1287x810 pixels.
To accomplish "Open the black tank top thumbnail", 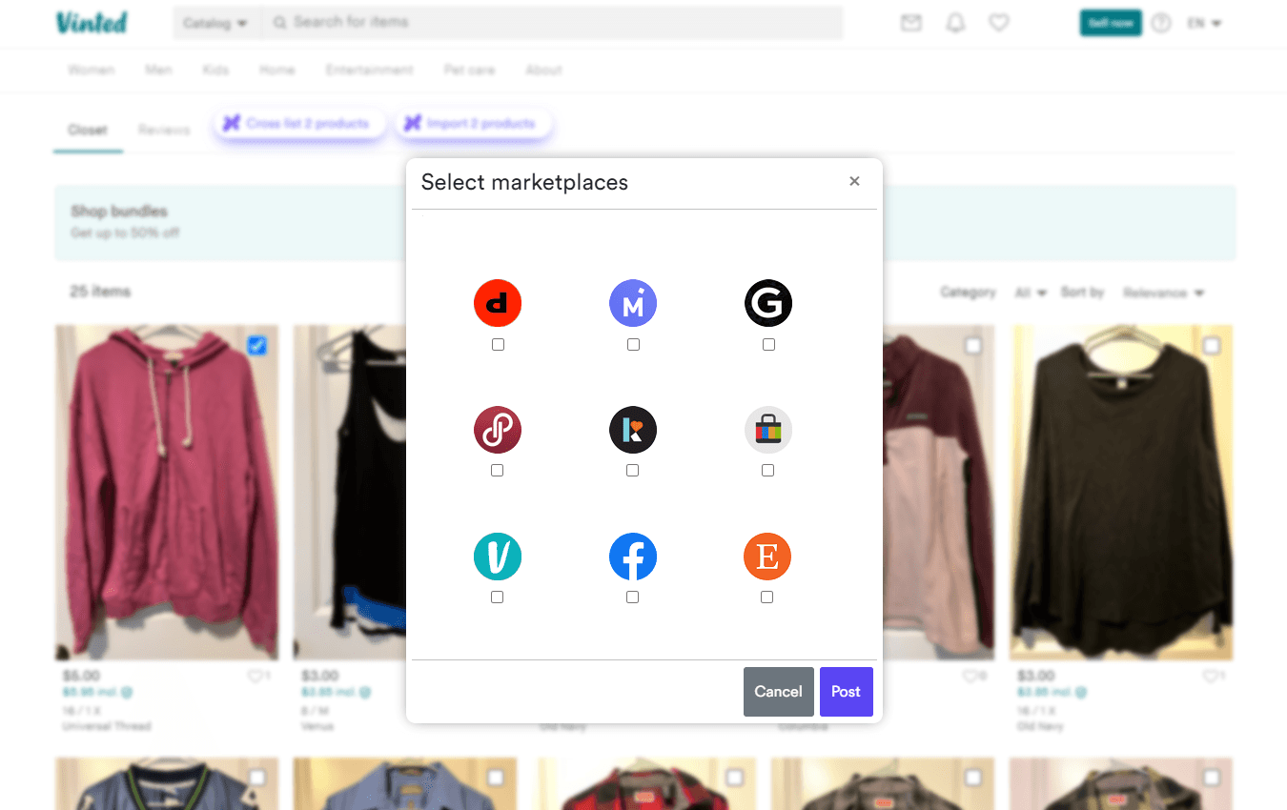I will click(349, 493).
